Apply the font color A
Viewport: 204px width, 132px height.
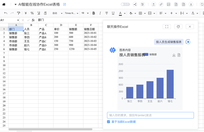coord(120,13)
